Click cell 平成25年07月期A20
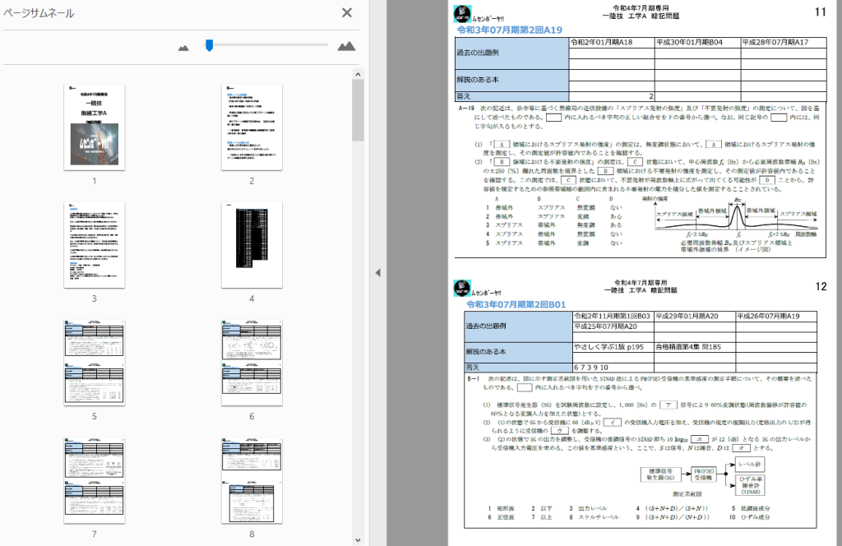Image resolution: width=842 pixels, height=546 pixels. (613, 326)
